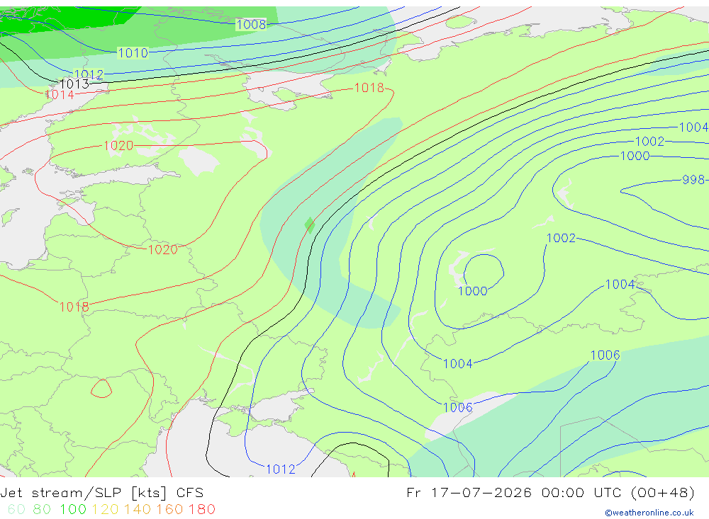
Task: Select the 60 knots legend value
Action: (x=17, y=509)
